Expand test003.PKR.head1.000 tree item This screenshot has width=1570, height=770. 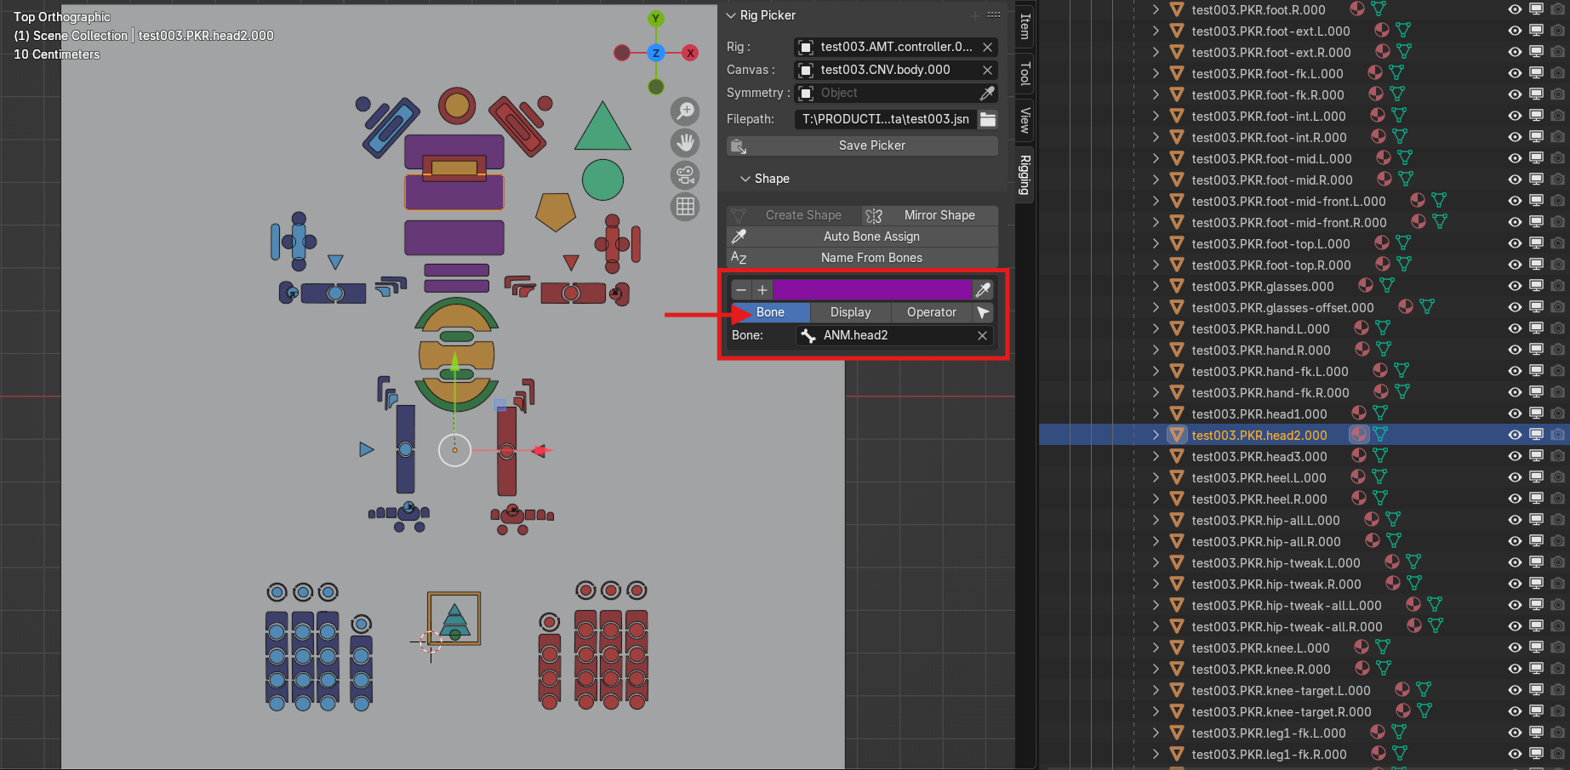pyautogui.click(x=1156, y=414)
